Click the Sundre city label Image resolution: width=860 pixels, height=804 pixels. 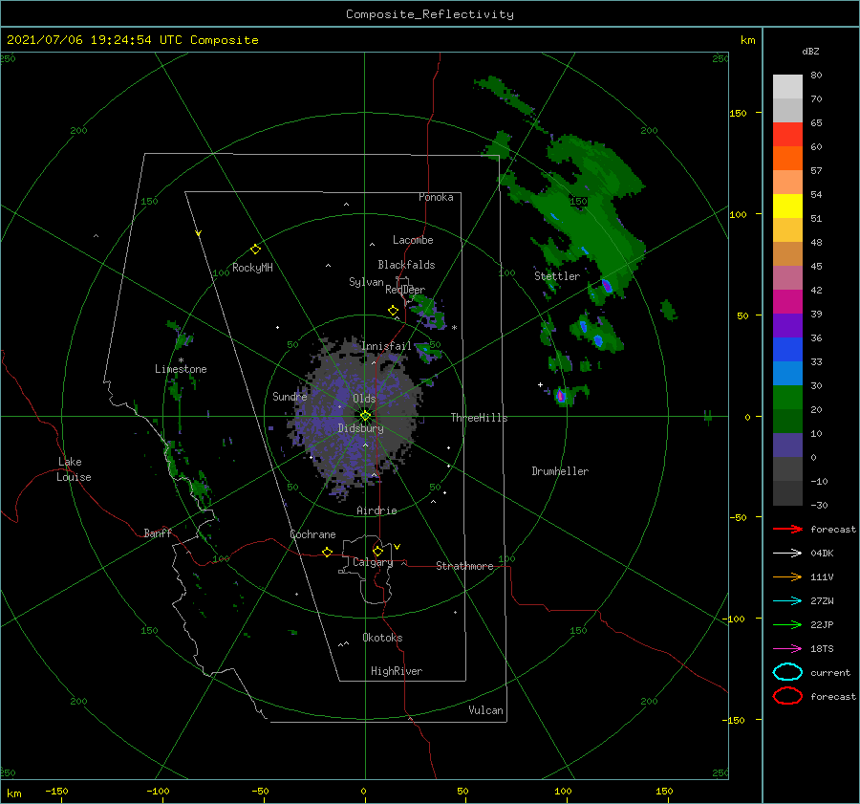point(290,396)
